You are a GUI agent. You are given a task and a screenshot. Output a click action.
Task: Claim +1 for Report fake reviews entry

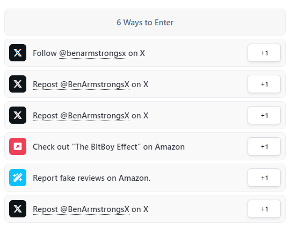click(264, 178)
